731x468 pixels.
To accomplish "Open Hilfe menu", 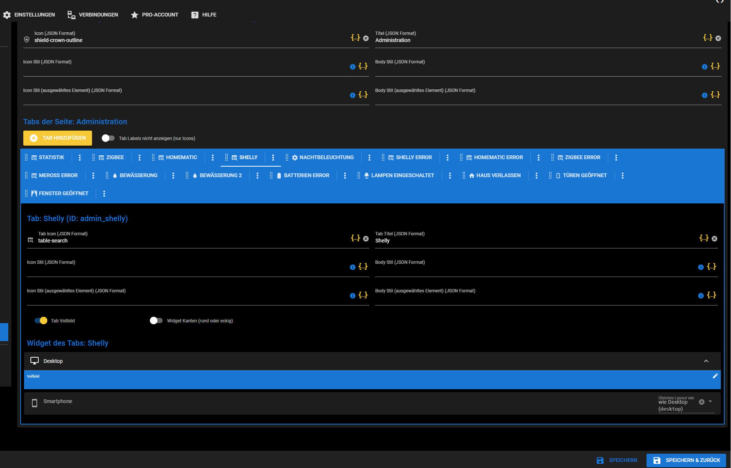I will click(204, 15).
